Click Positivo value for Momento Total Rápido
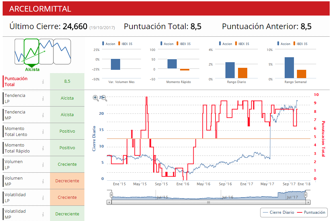This screenshot has height=221, width=333. pyautogui.click(x=67, y=148)
